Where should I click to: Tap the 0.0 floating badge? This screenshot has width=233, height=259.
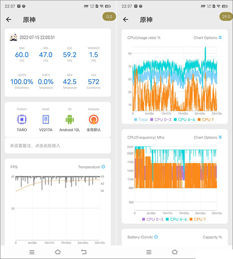(x=109, y=17)
